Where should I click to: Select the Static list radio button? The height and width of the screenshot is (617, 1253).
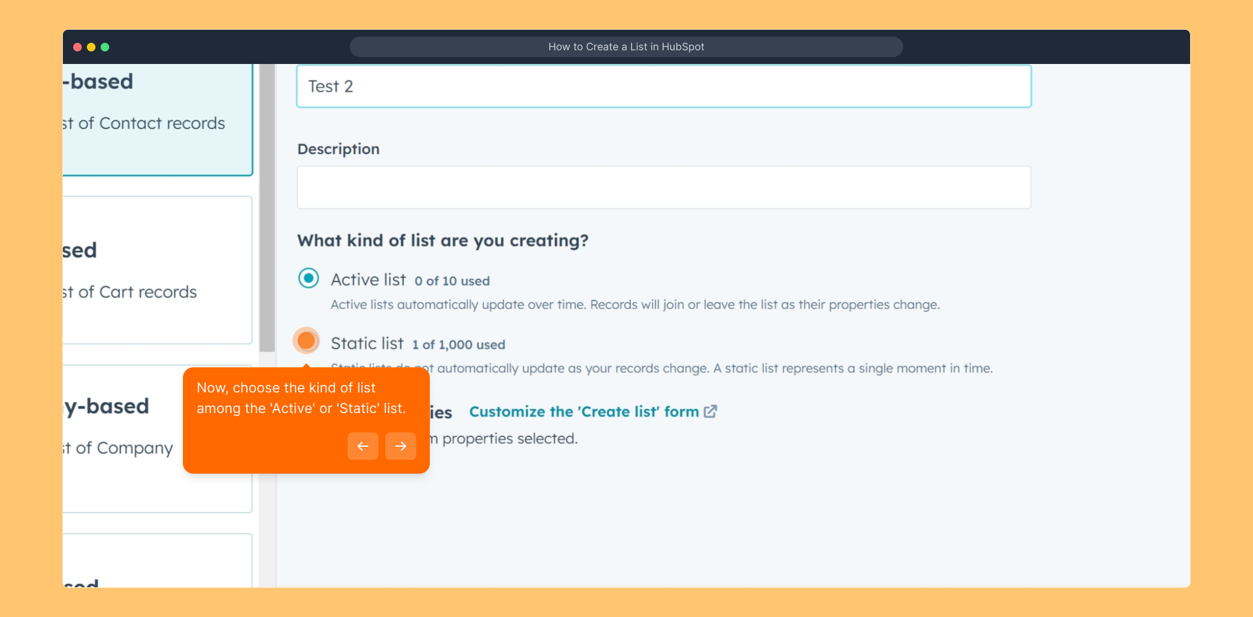[307, 341]
